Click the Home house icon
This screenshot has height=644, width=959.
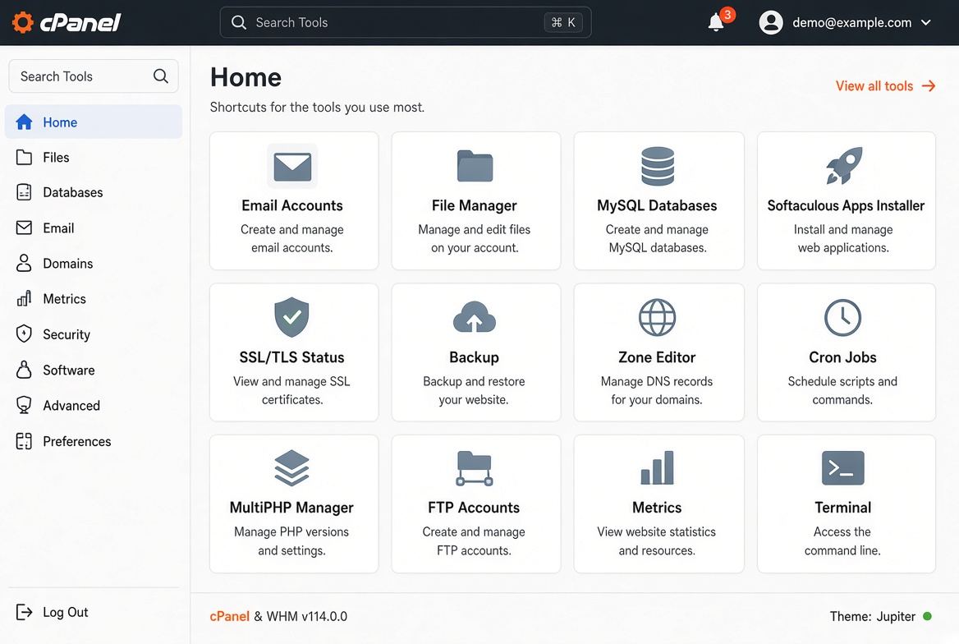[x=24, y=122]
